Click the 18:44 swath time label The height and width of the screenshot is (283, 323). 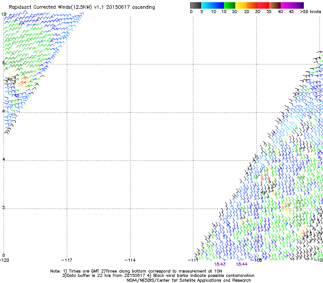click(242, 264)
